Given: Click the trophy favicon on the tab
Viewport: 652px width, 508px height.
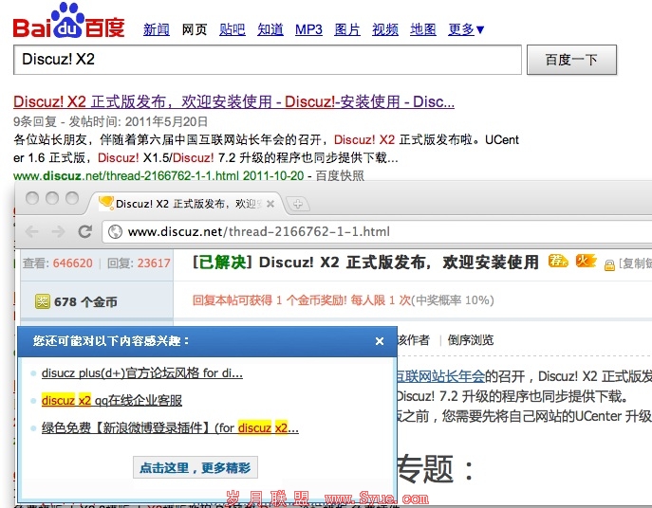Looking at the screenshot, I should point(106,203).
